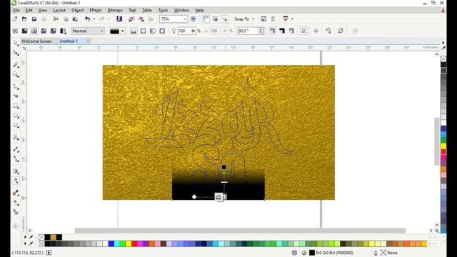Viewport: 457px width, 257px height.
Task: Select the Shape tool in the toolbox
Action: click(x=16, y=53)
